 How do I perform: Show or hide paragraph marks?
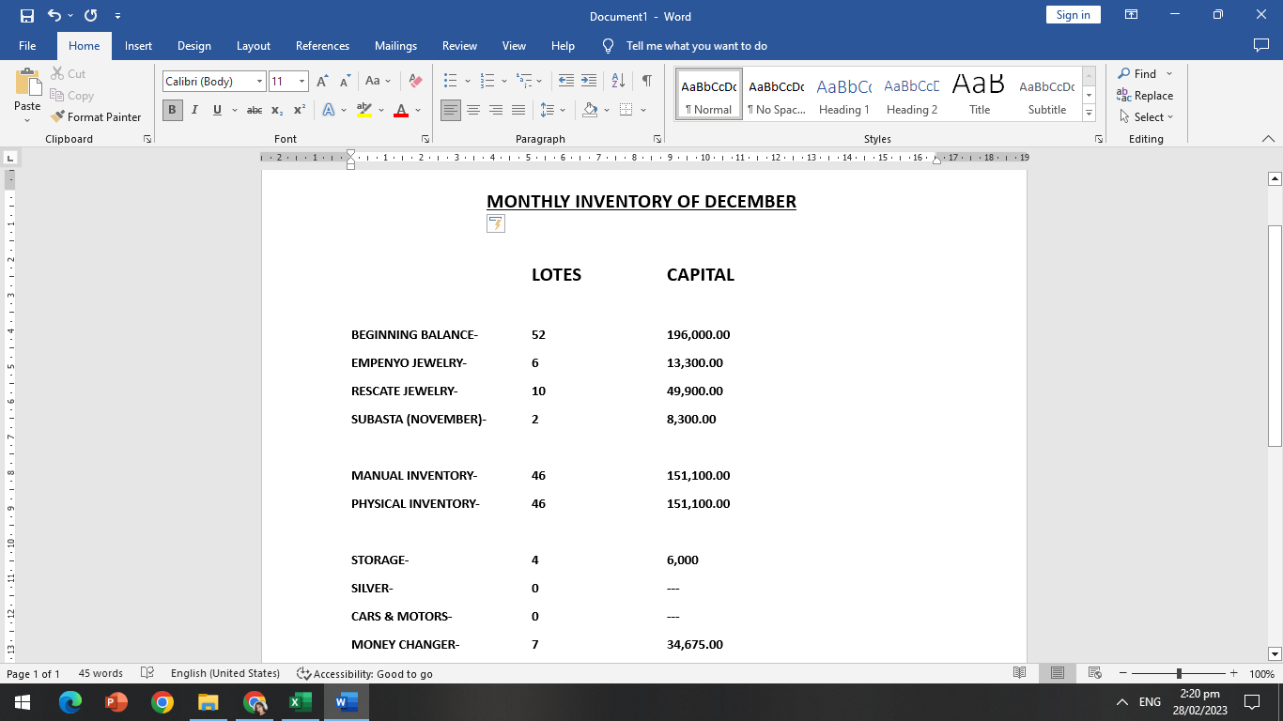[x=647, y=82]
